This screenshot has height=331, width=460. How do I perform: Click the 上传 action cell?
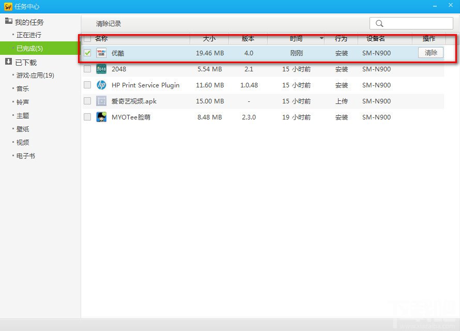pos(342,101)
